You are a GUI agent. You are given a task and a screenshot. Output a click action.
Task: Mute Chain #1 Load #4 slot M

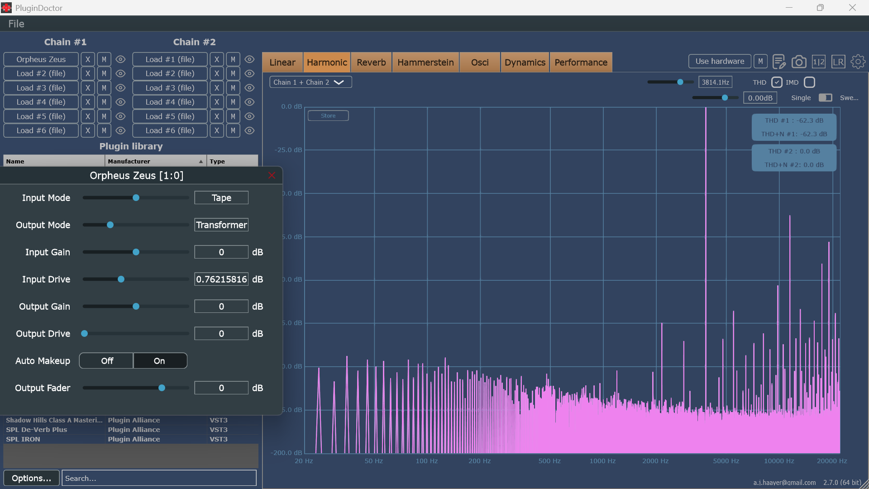(x=104, y=102)
